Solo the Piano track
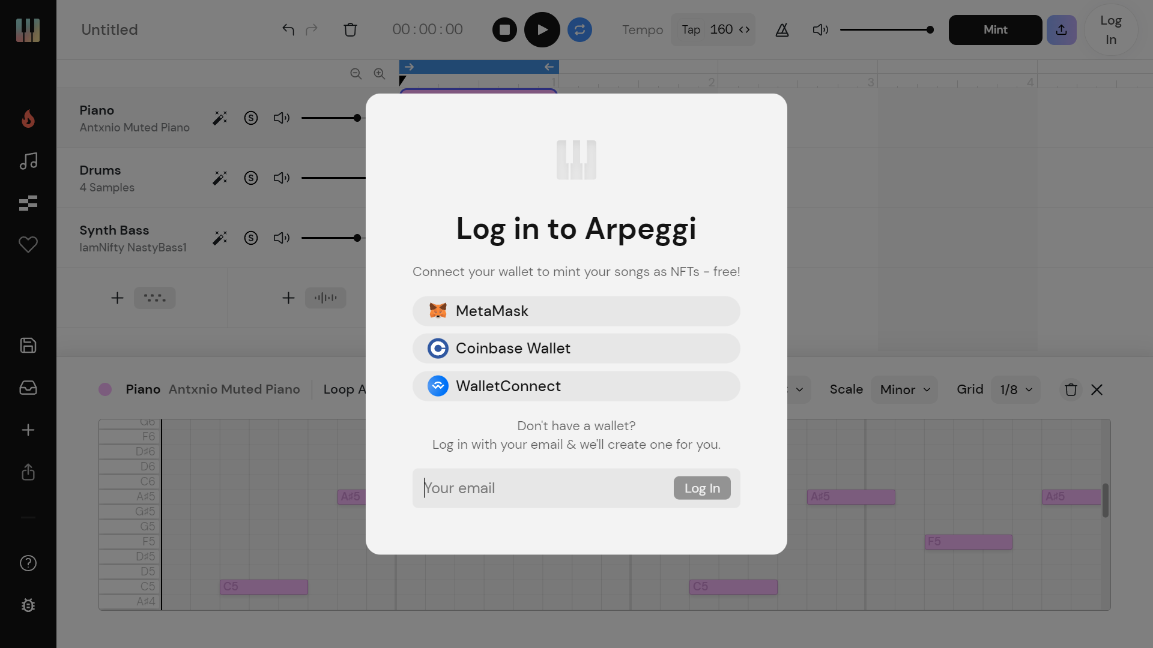Image resolution: width=1153 pixels, height=648 pixels. 251,118
